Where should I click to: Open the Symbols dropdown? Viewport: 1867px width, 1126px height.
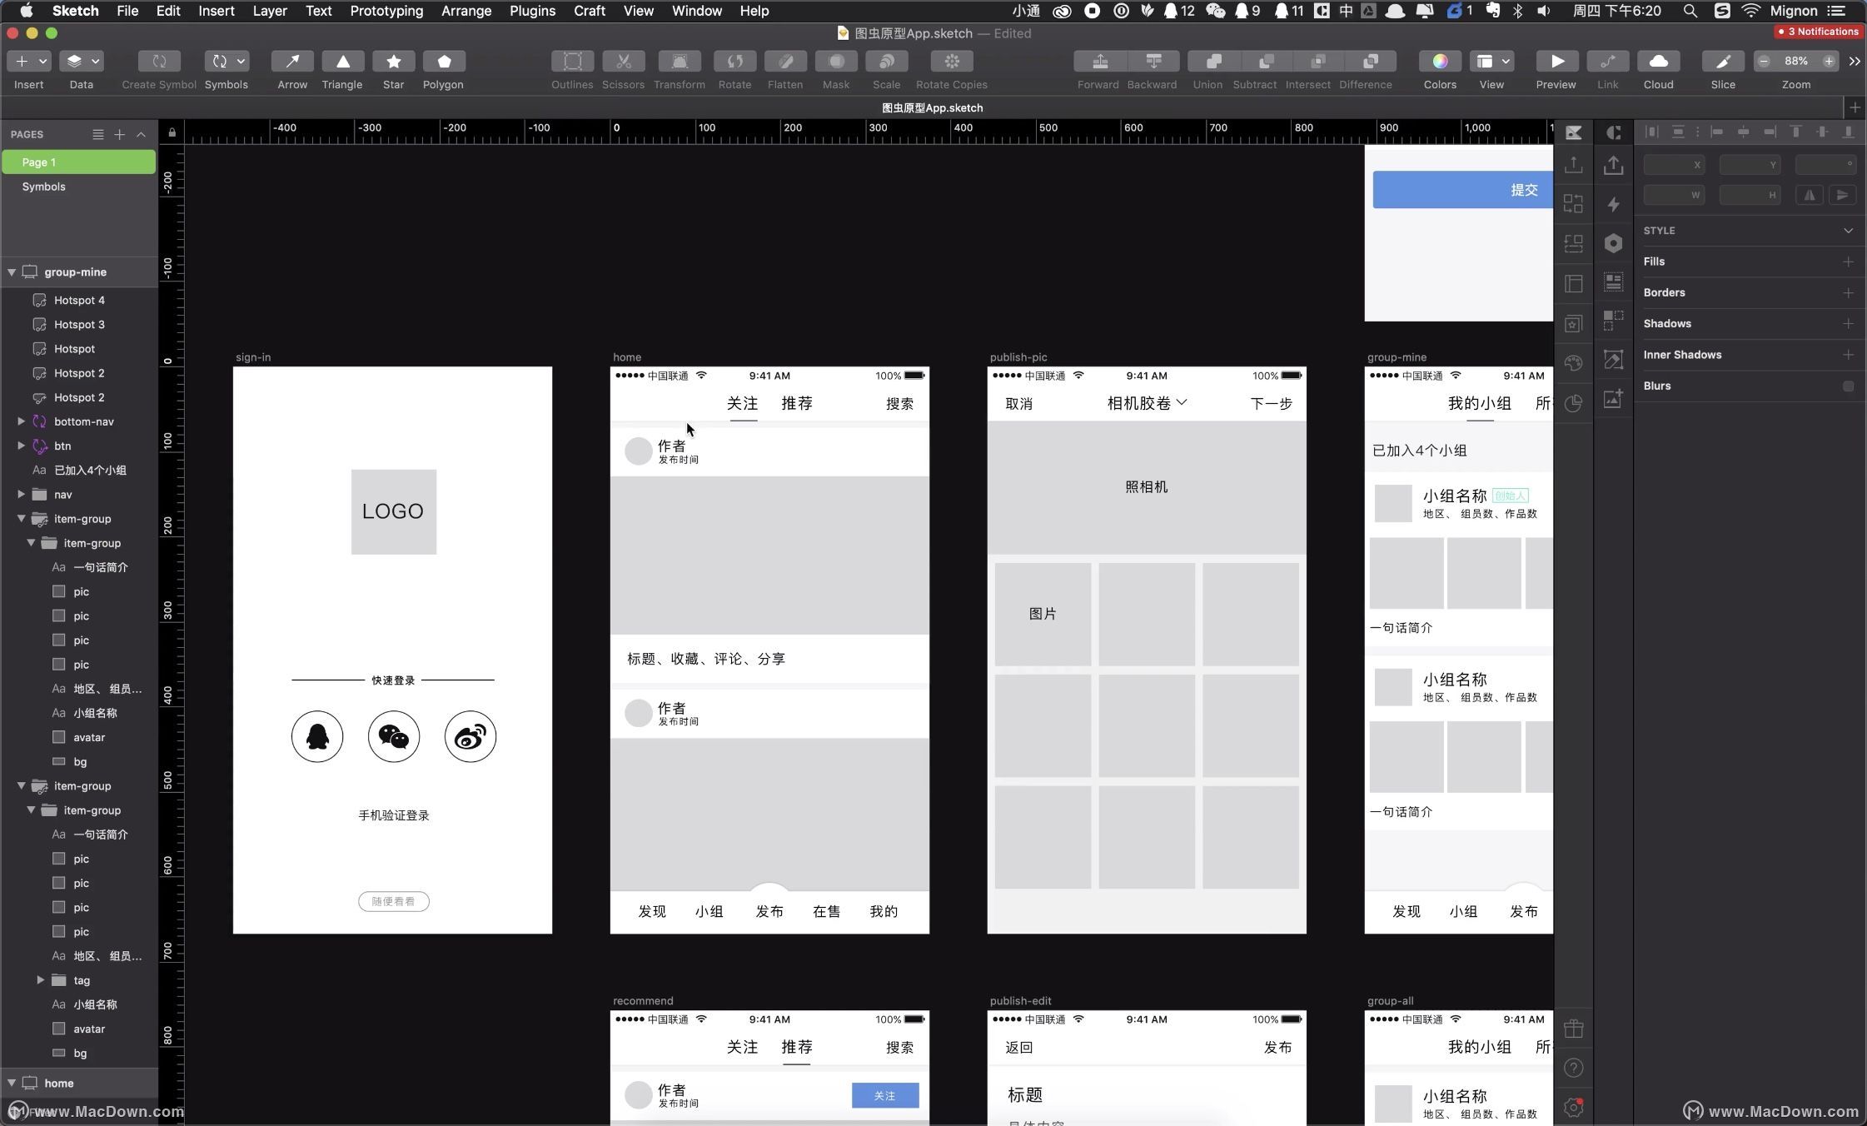point(227,62)
